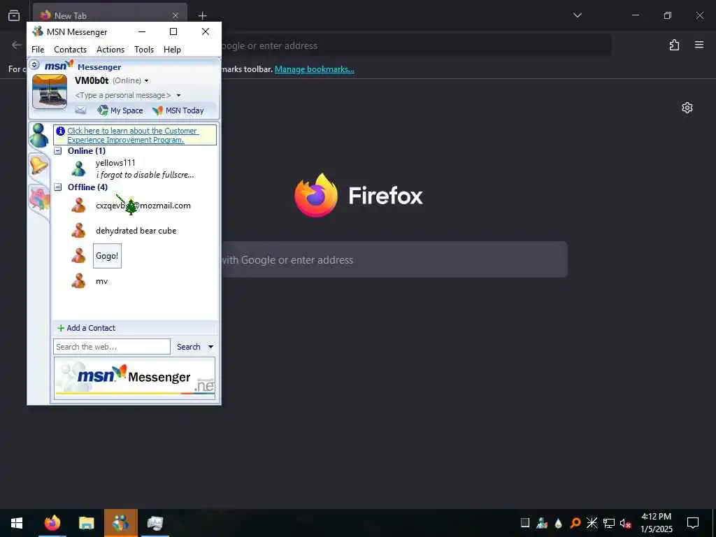Click the personal message field
The image size is (716, 537).
click(123, 95)
